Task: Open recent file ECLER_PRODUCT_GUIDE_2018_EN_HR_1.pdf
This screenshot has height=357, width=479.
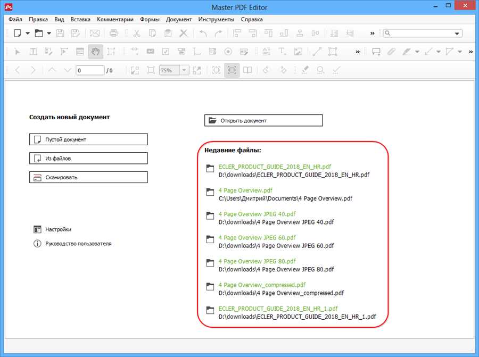Action: click(278, 309)
